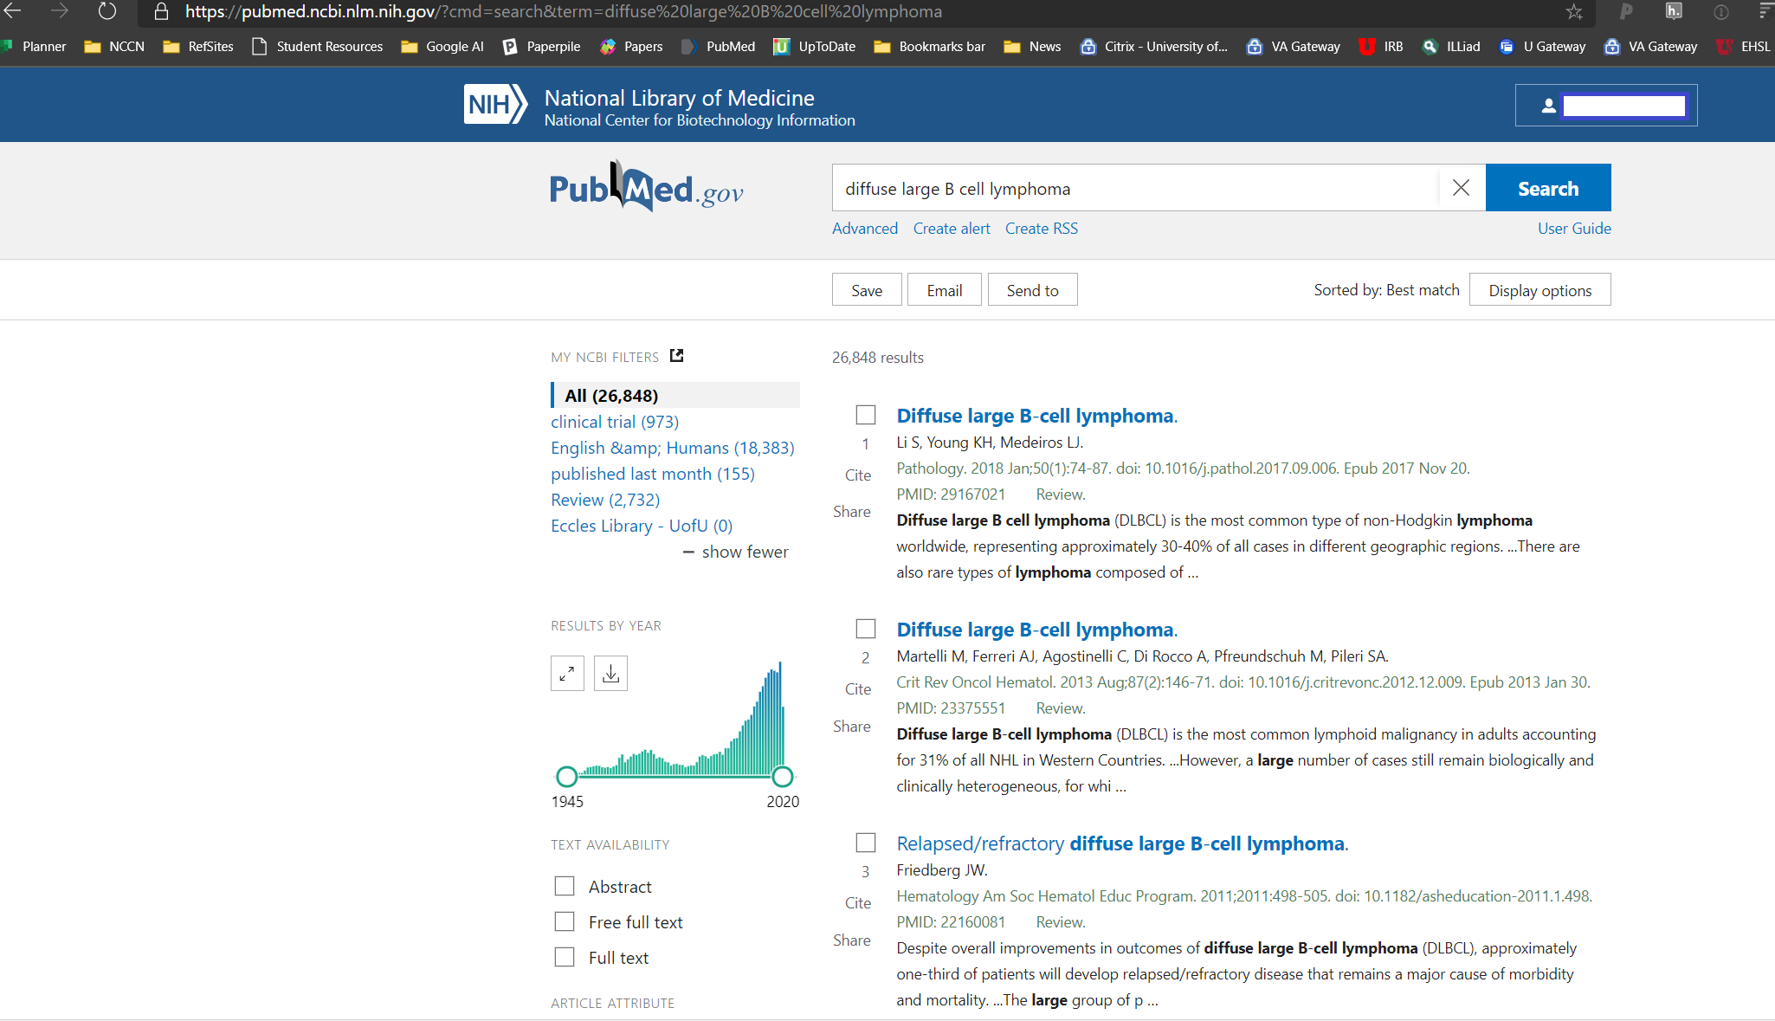
Task: Open Student Resources bookmark
Action: pyautogui.click(x=317, y=47)
